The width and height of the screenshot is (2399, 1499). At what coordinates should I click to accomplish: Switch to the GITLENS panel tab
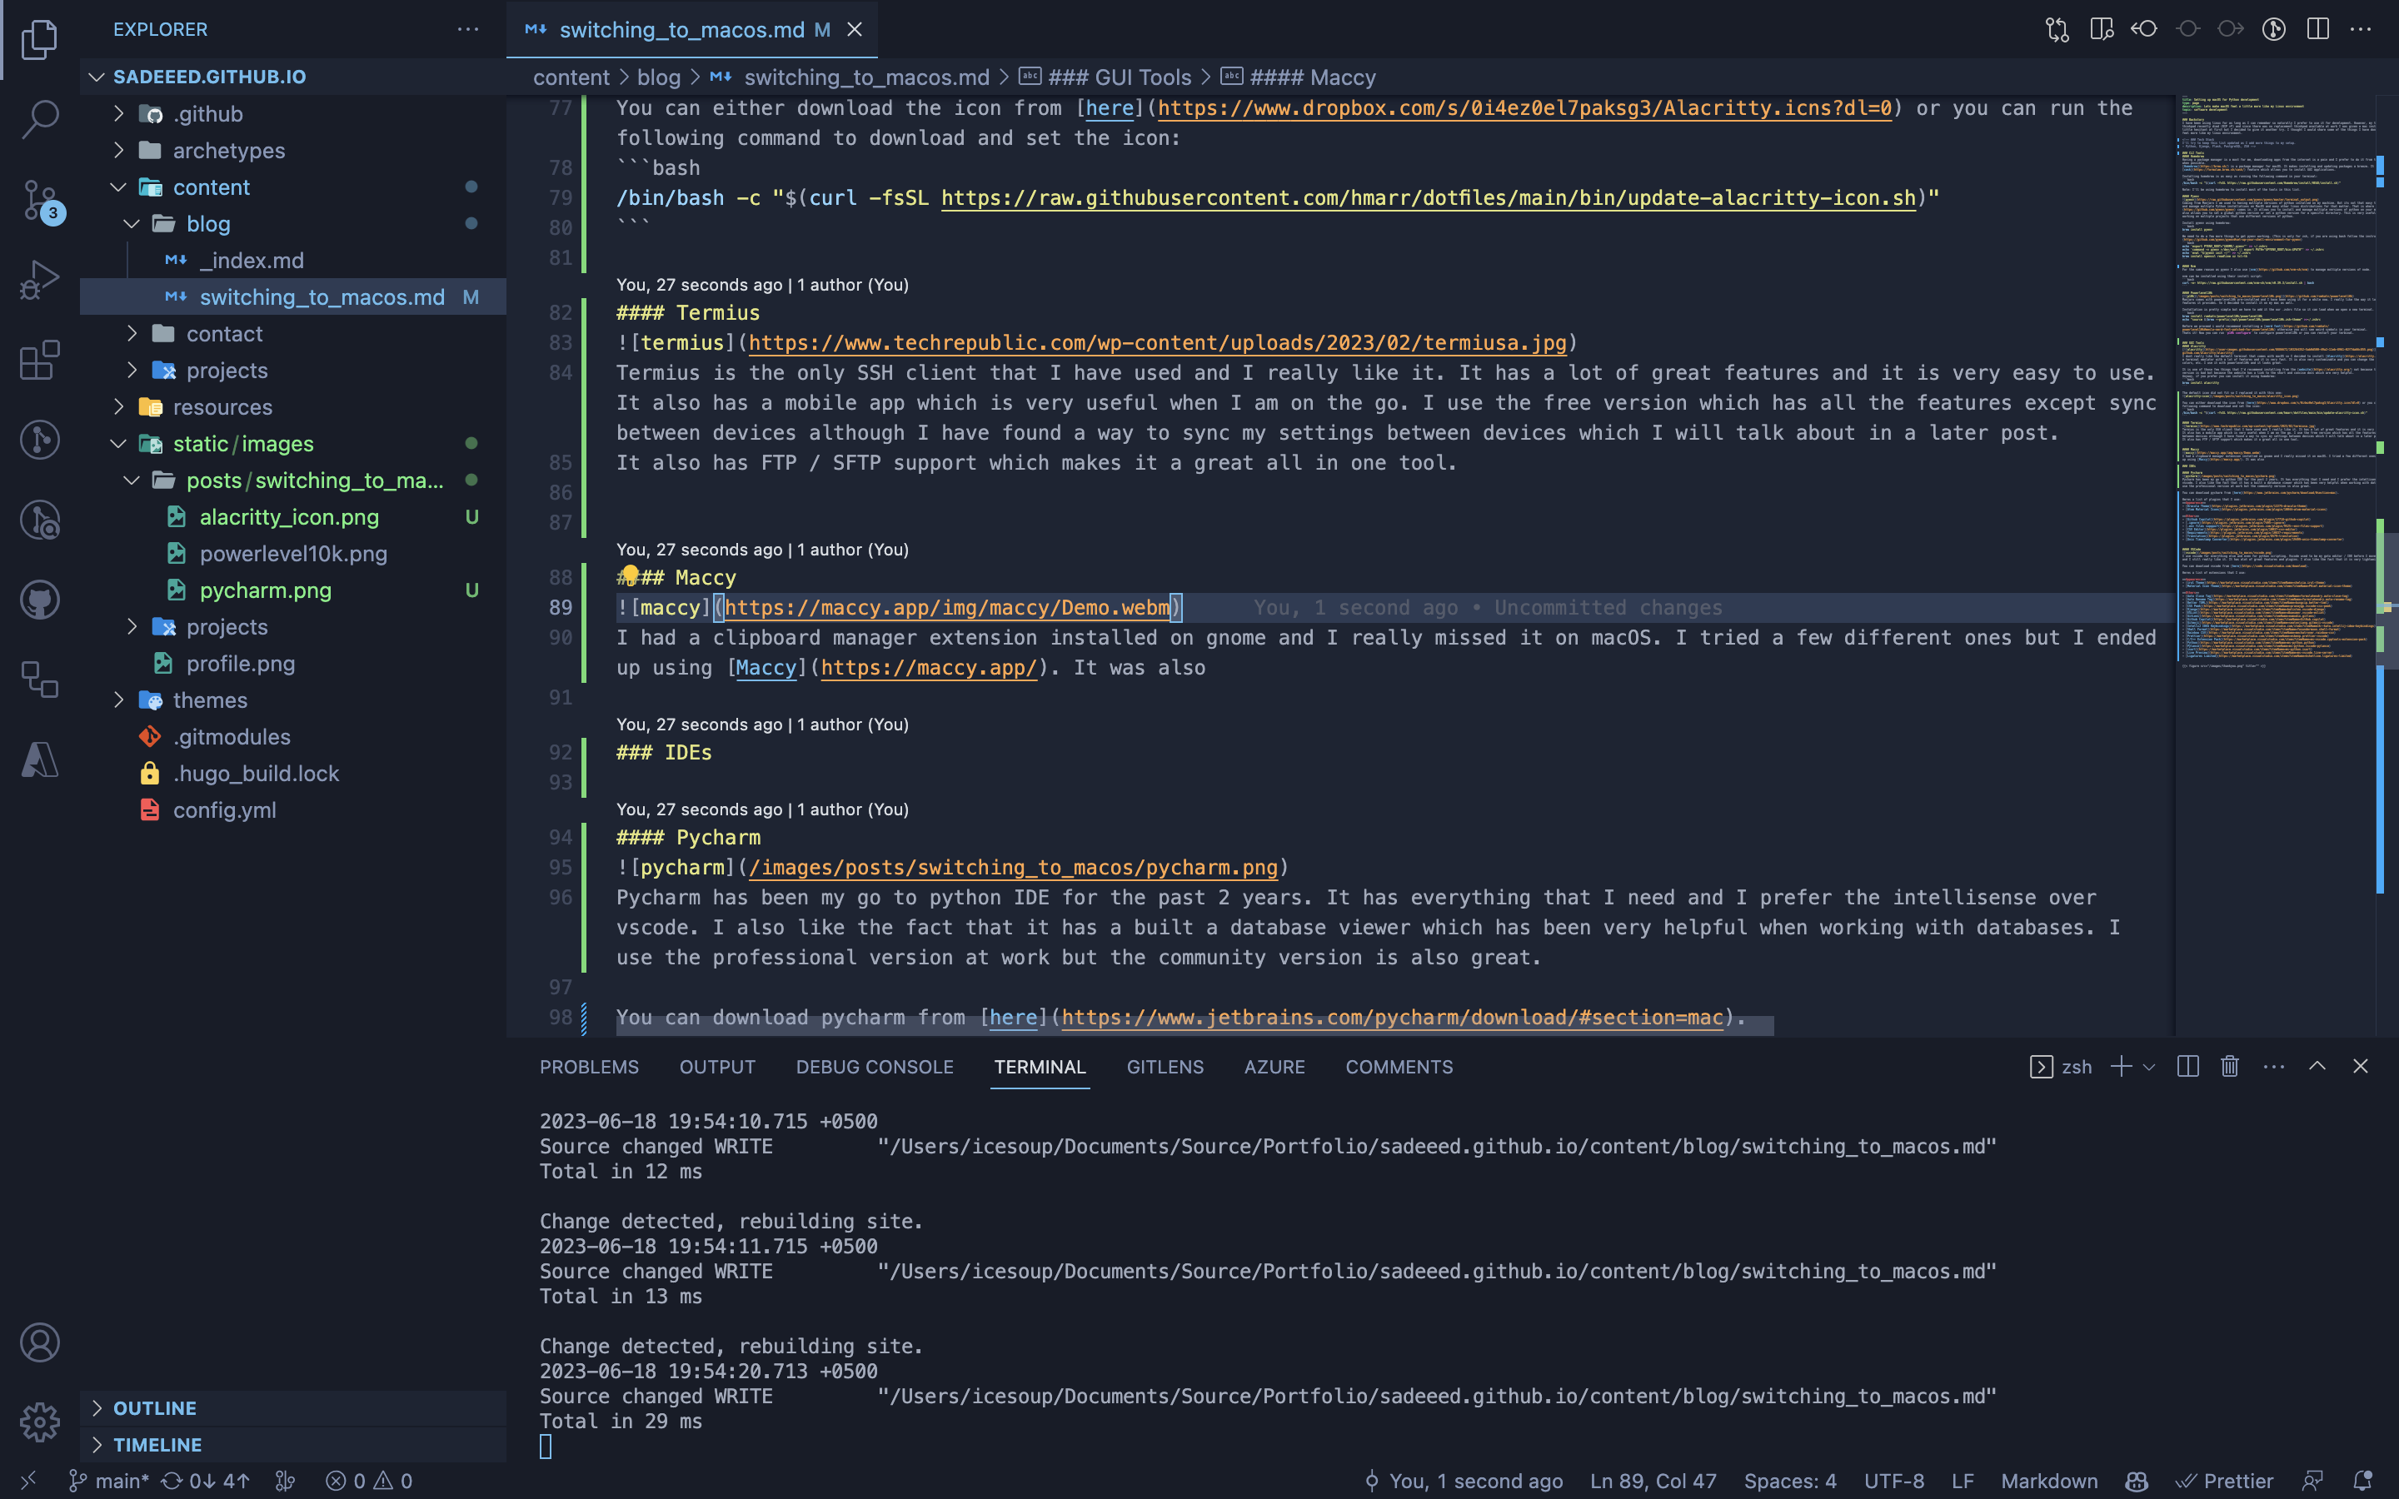1165,1067
